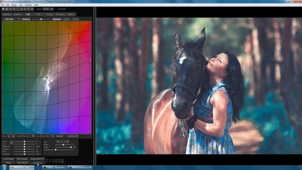Click the Temp slider handle

[x=25, y=142]
